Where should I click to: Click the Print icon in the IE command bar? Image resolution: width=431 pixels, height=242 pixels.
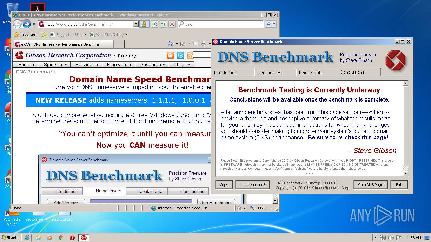click(x=204, y=44)
